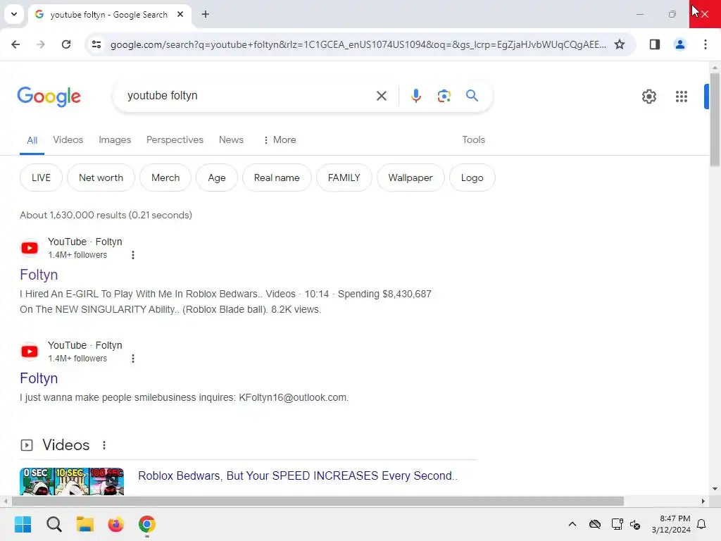
Task: Open the notifications bell in taskbar
Action: tap(701, 524)
